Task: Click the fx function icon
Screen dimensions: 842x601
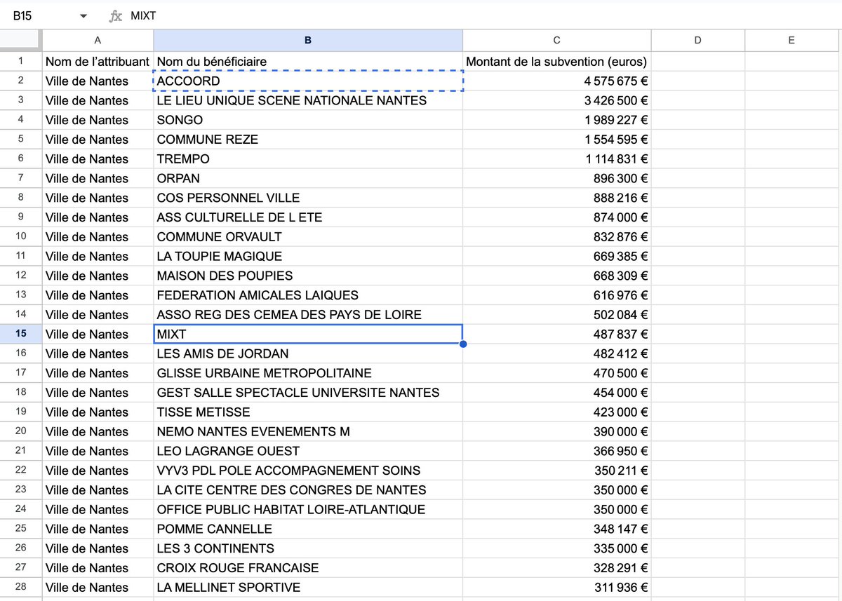Action: [116, 15]
